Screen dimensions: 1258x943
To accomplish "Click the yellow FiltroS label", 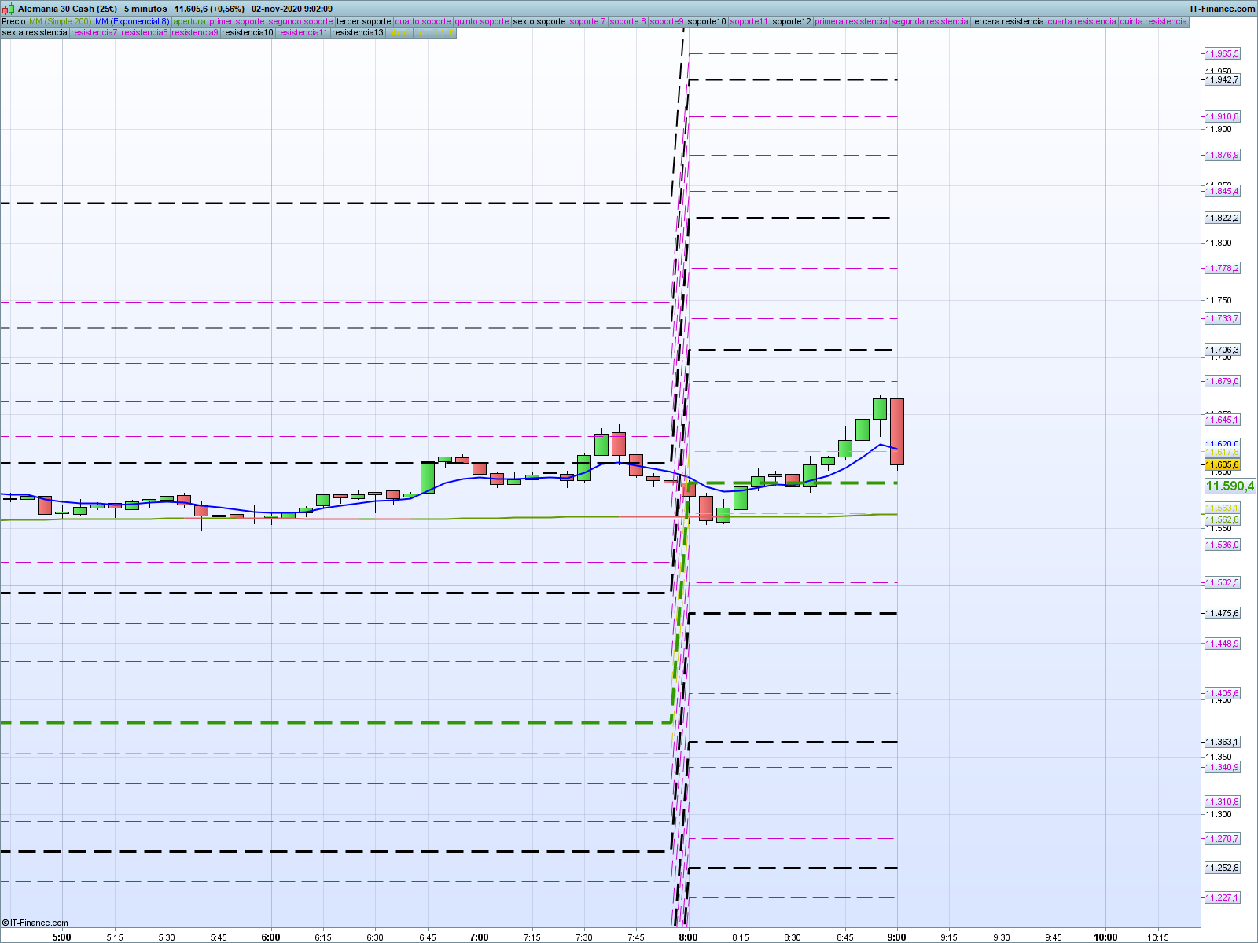I will pyautogui.click(x=399, y=32).
